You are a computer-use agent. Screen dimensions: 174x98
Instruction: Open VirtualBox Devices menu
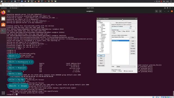pyautogui.click(x=19, y=6)
